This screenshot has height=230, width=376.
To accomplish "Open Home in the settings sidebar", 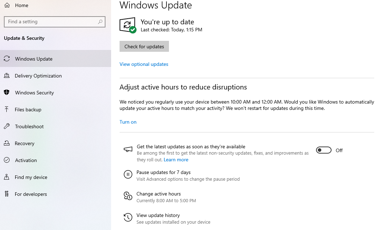I will [x=22, y=5].
